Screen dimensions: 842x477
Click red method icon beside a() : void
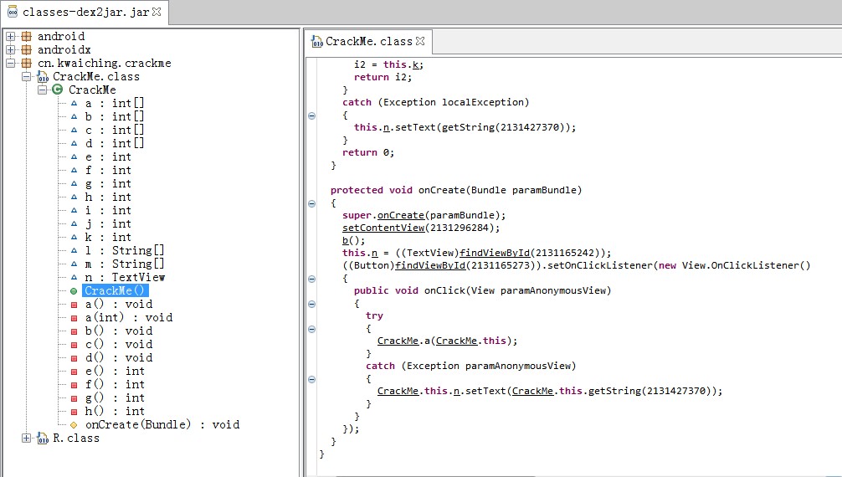click(74, 305)
